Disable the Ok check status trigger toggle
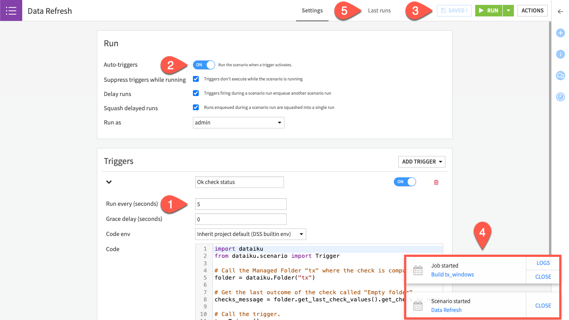The image size is (569, 320). click(x=405, y=182)
